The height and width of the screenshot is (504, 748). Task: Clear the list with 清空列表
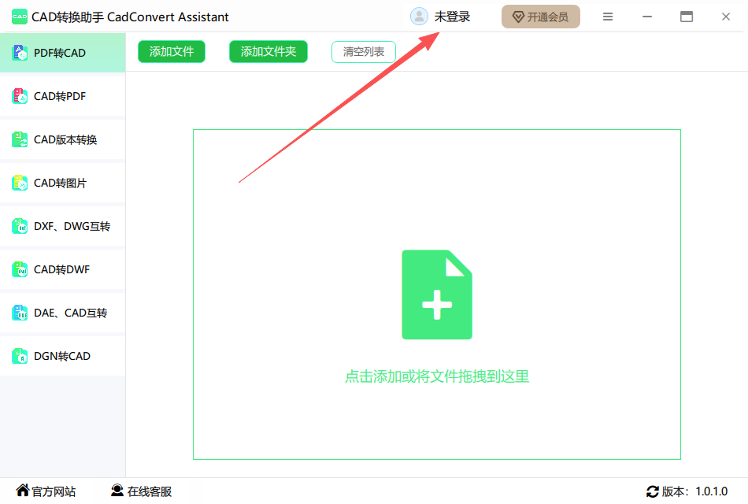364,52
